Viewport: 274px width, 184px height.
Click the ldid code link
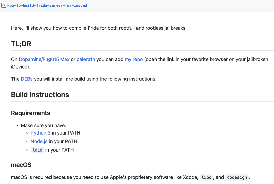coord(37,150)
